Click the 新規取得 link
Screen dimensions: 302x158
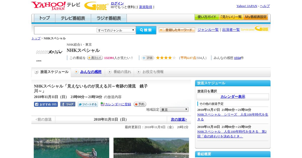(146, 7)
